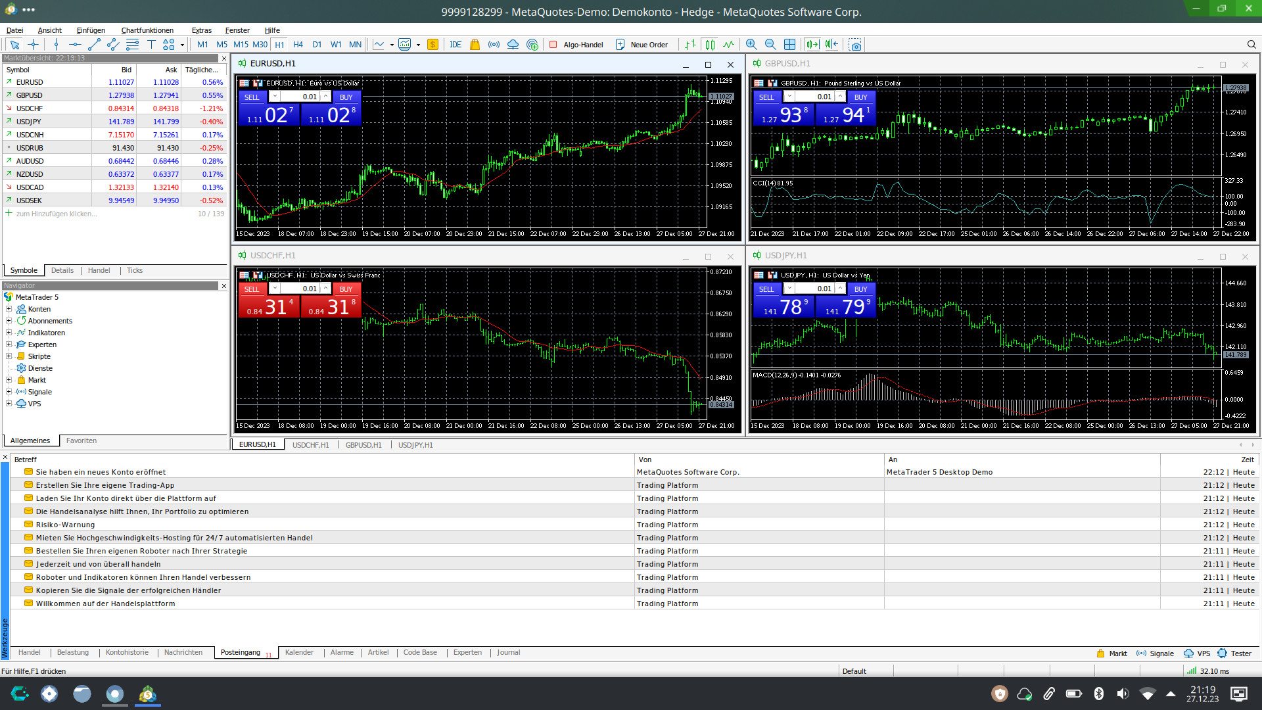Screen dimensions: 1262x710
Task: Open the MetaEditor IDE
Action: coord(456,45)
